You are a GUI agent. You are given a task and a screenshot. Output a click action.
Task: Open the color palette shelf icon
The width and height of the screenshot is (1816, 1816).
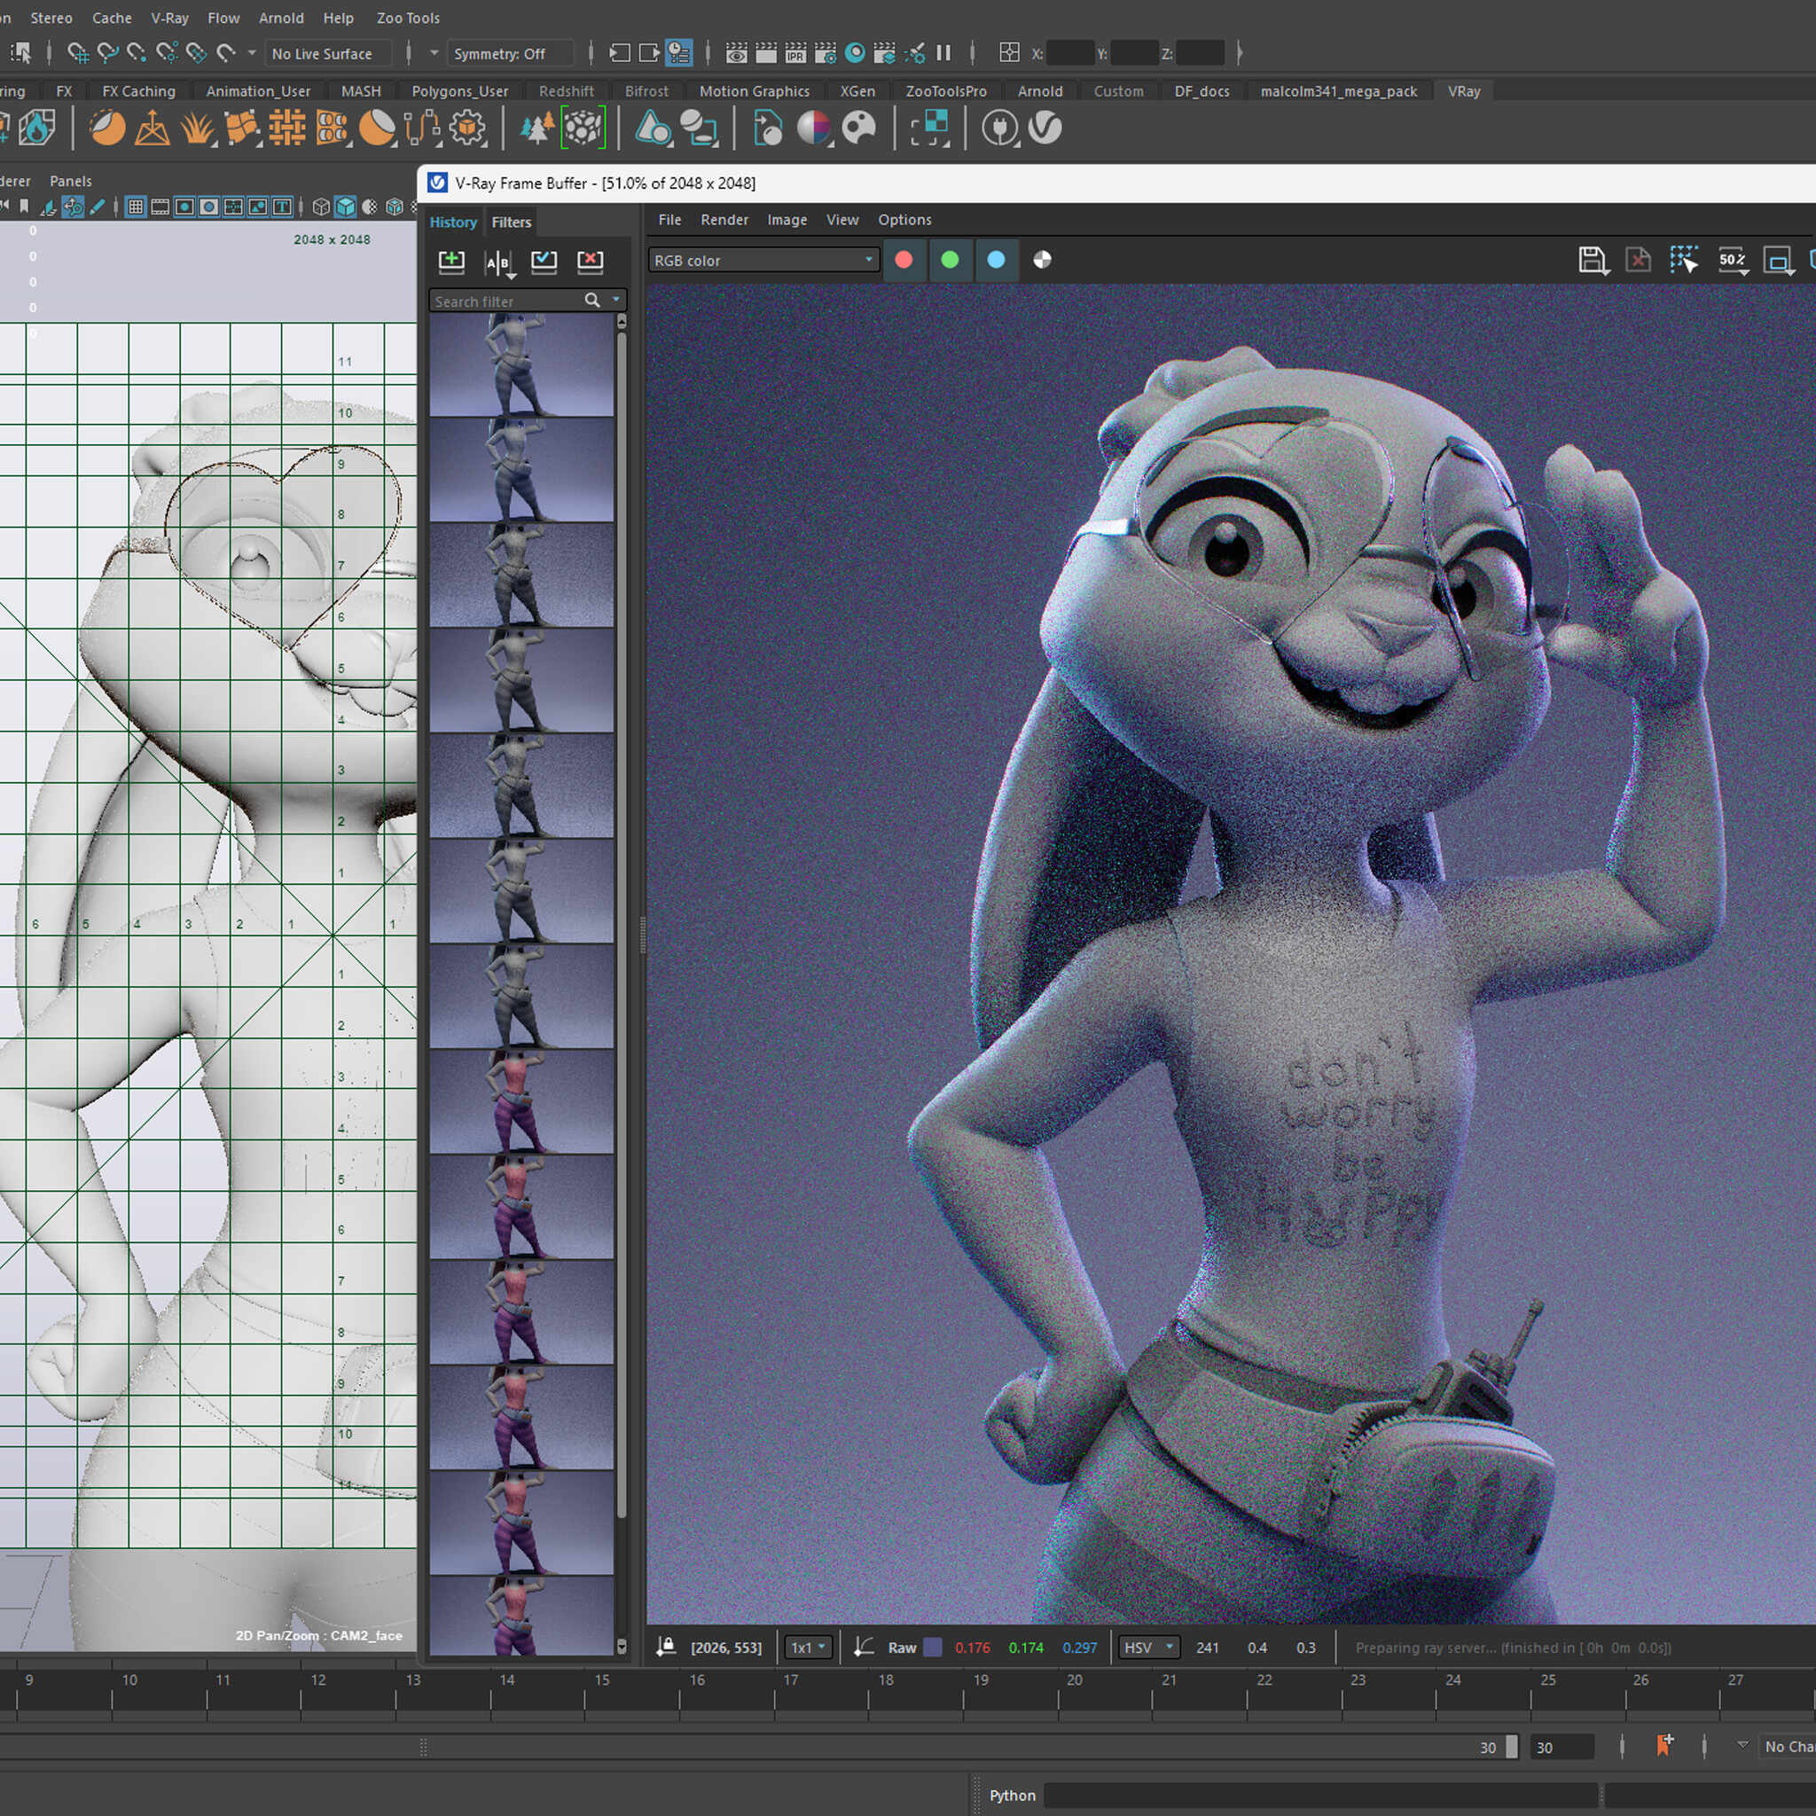(x=858, y=128)
